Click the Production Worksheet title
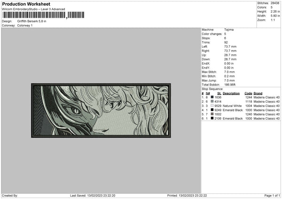This screenshot has width=282, height=199. tap(26, 4)
